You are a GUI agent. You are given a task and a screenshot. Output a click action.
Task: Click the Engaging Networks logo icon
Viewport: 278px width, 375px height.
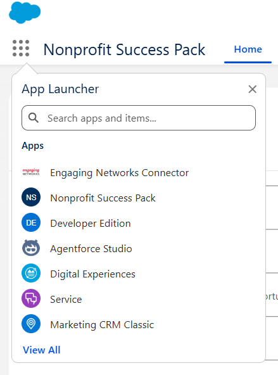(31, 172)
